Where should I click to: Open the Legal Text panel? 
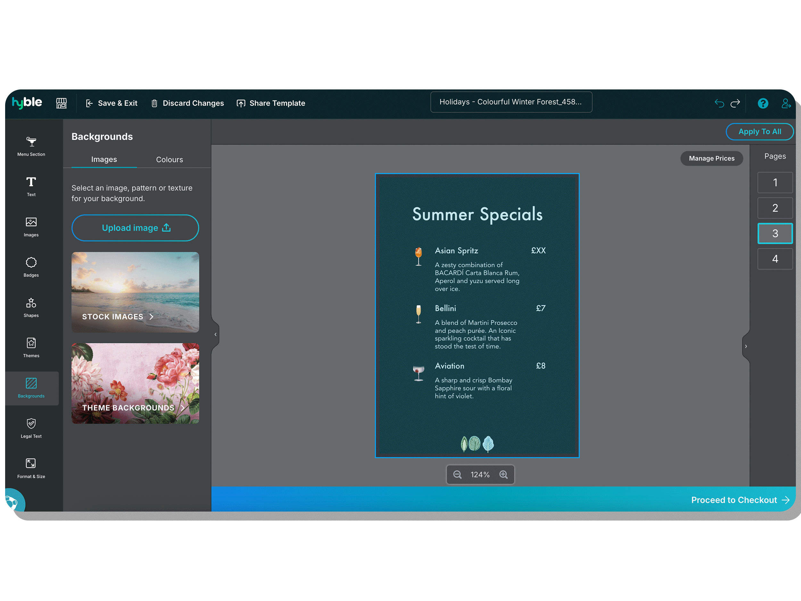coord(31,428)
